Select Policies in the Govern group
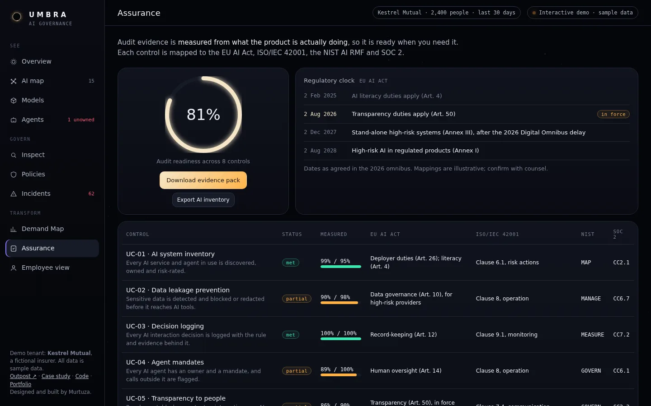 pyautogui.click(x=52, y=174)
